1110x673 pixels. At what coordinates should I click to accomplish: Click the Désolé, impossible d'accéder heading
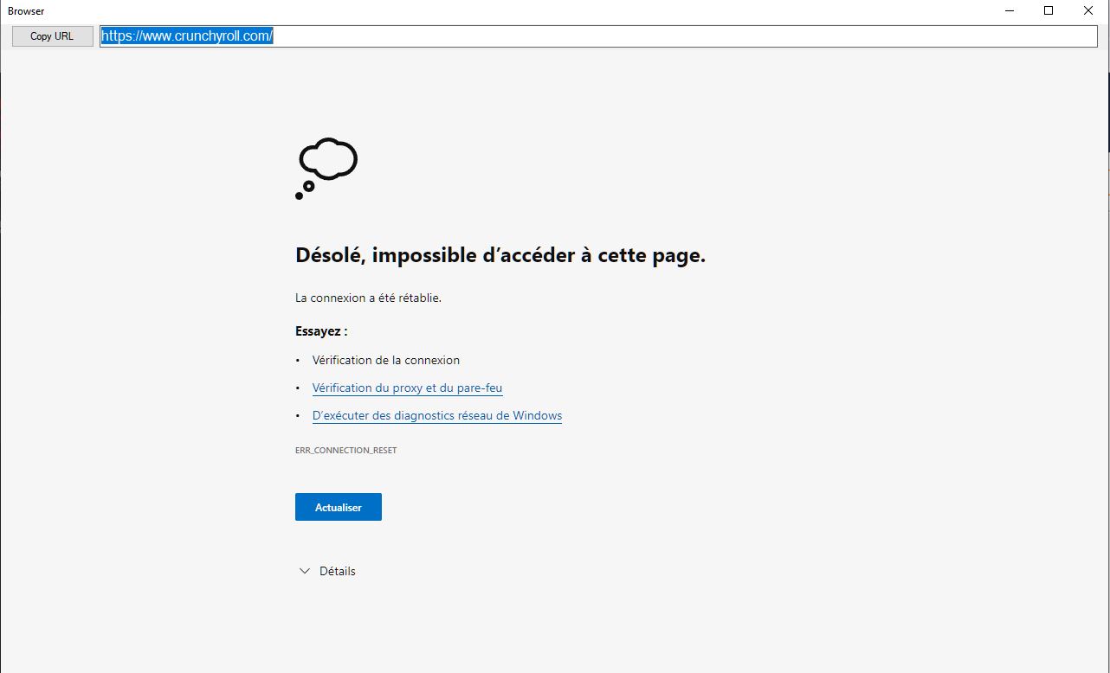coord(500,256)
